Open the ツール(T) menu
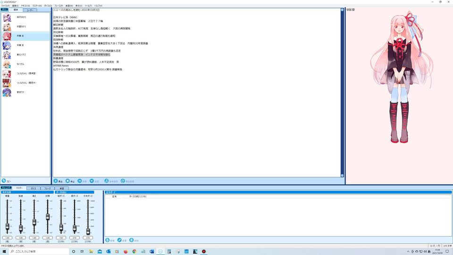 coord(88,6)
